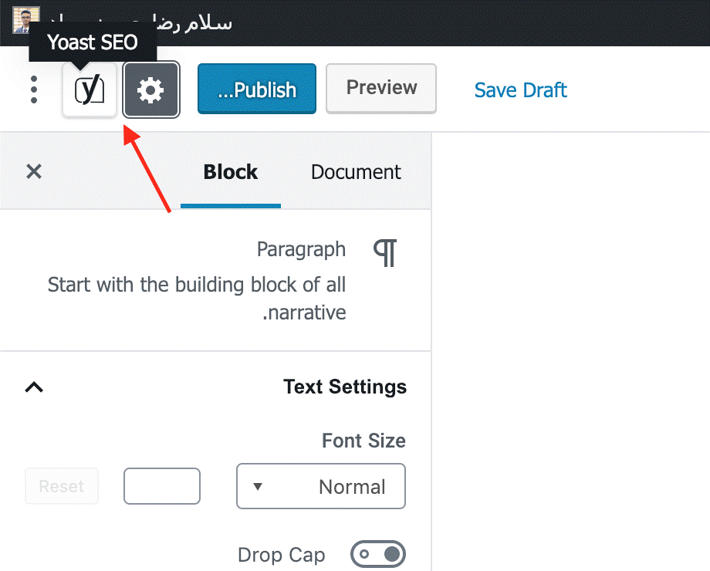Click the Yoast SEO tooltip label
This screenshot has height=571, width=710.
[93, 42]
